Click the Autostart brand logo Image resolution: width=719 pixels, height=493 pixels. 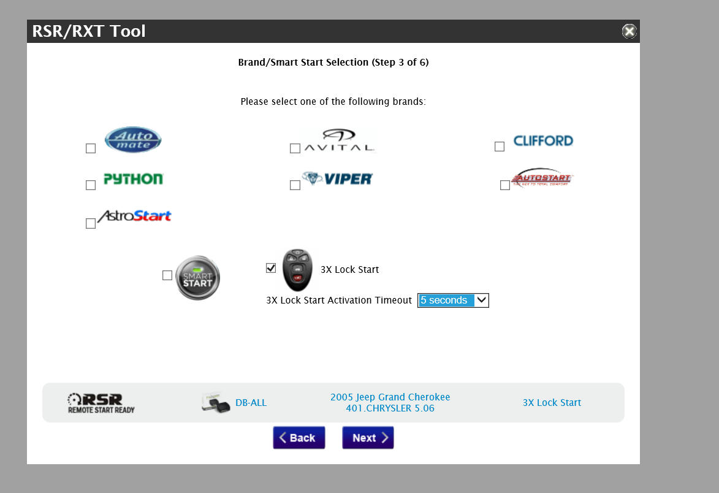pos(542,177)
